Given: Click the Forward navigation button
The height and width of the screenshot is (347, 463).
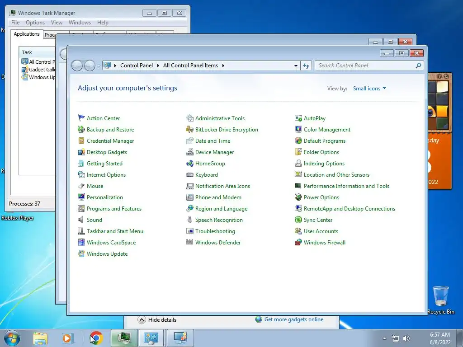Looking at the screenshot, I should [90, 66].
